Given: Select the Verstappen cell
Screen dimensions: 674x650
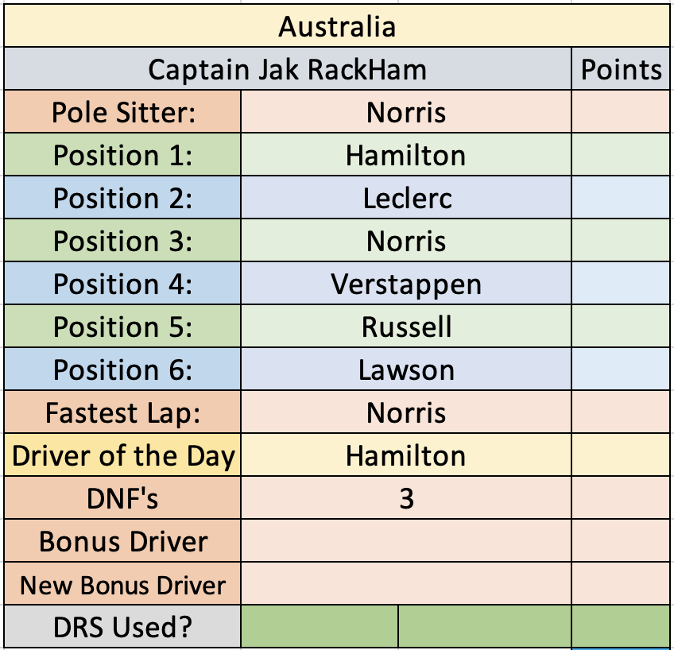Looking at the screenshot, I should (x=406, y=284).
